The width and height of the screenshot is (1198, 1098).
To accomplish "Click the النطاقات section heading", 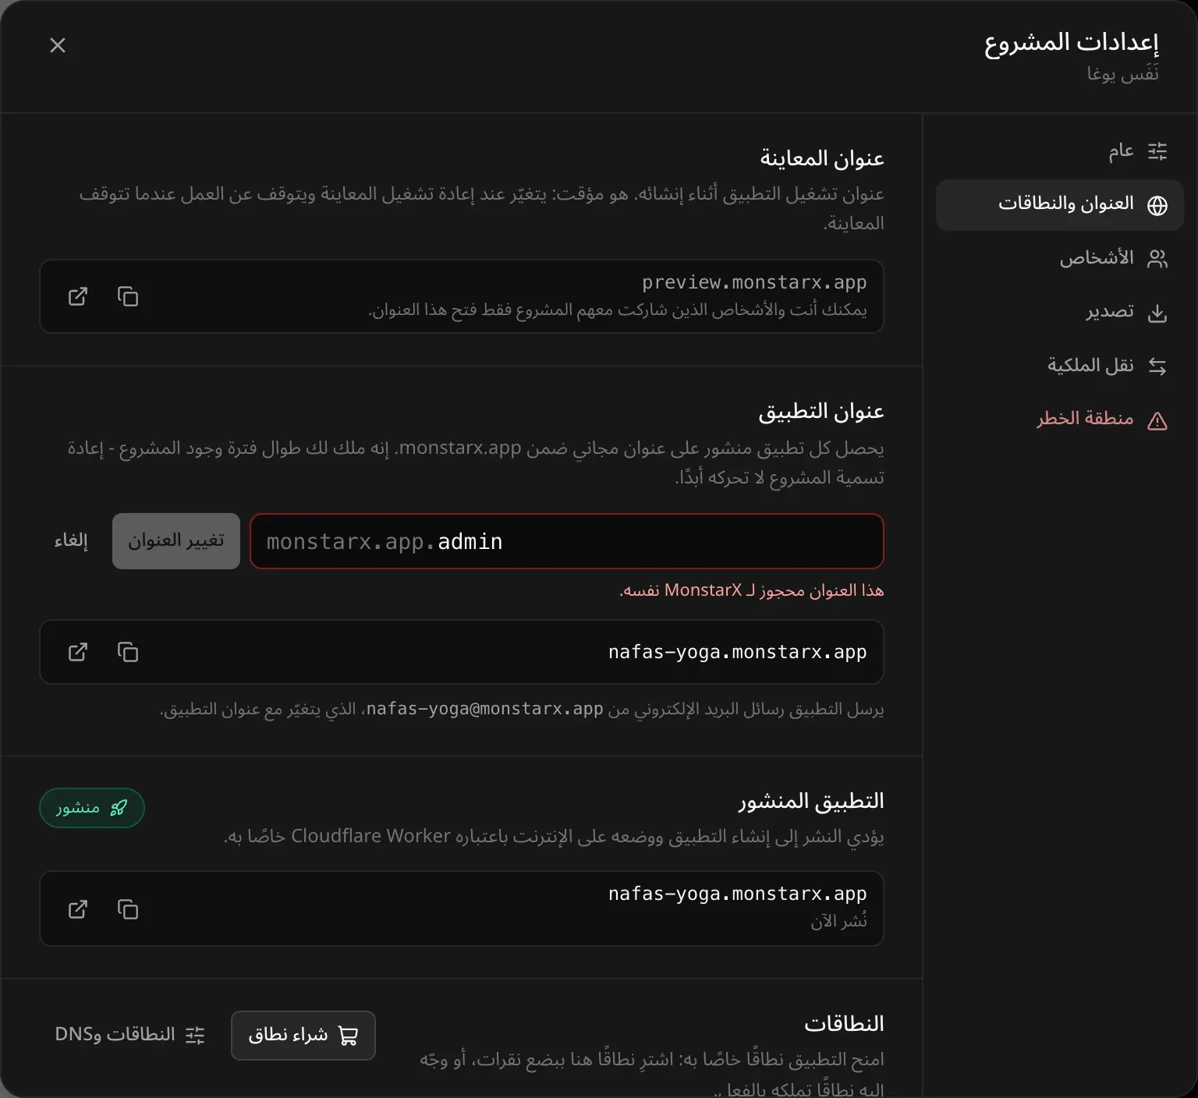I will [844, 1024].
